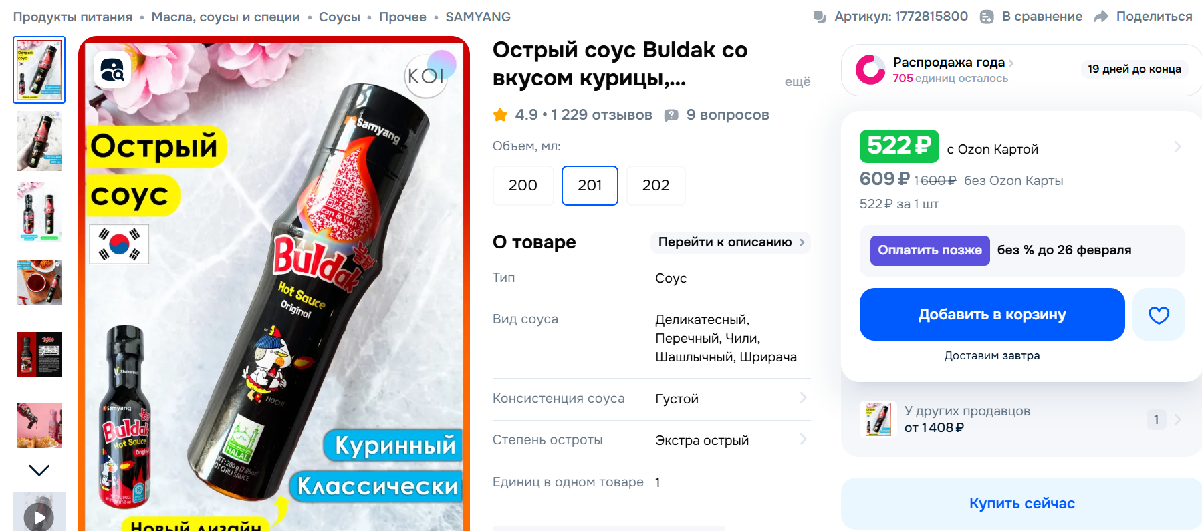Click Оплатить позже purple button
1202x531 pixels.
click(930, 250)
